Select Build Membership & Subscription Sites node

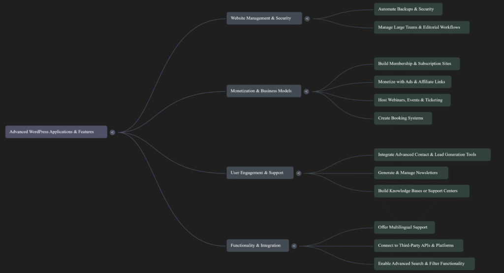(417, 64)
